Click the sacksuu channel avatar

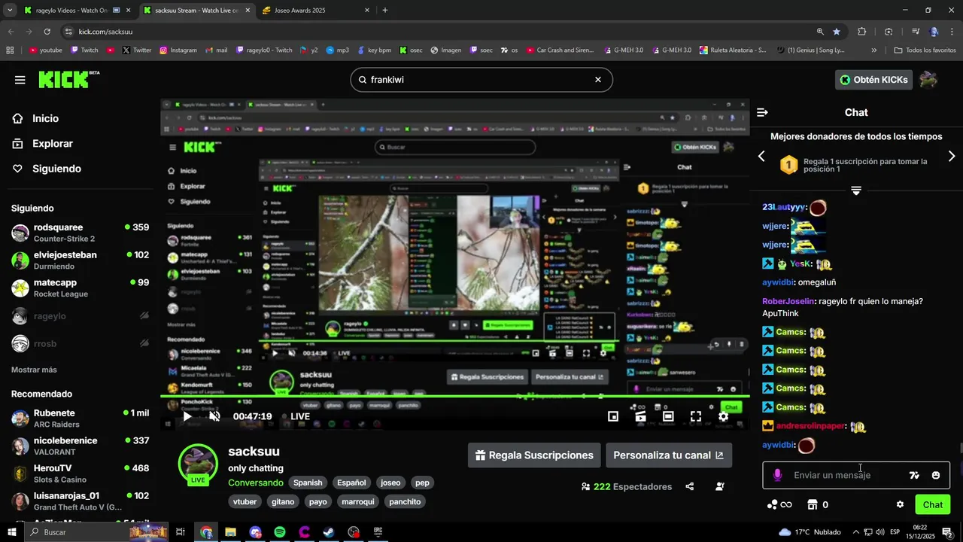[x=198, y=463]
